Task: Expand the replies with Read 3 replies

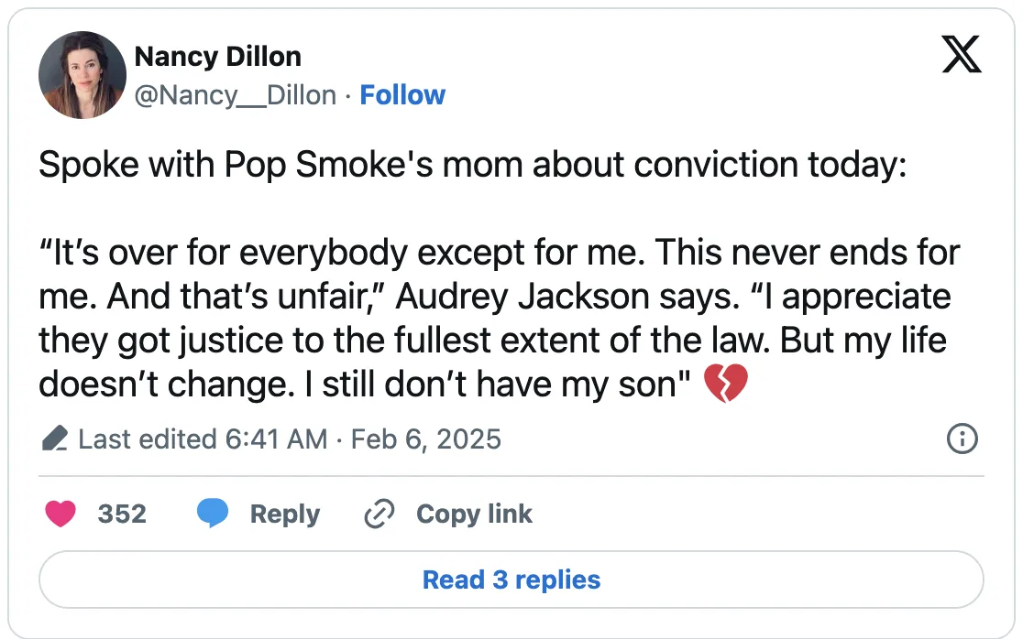Action: [511, 579]
